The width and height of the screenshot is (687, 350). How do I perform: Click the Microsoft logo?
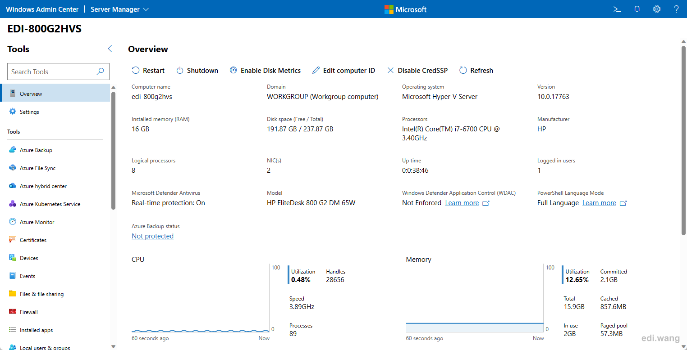tap(405, 9)
